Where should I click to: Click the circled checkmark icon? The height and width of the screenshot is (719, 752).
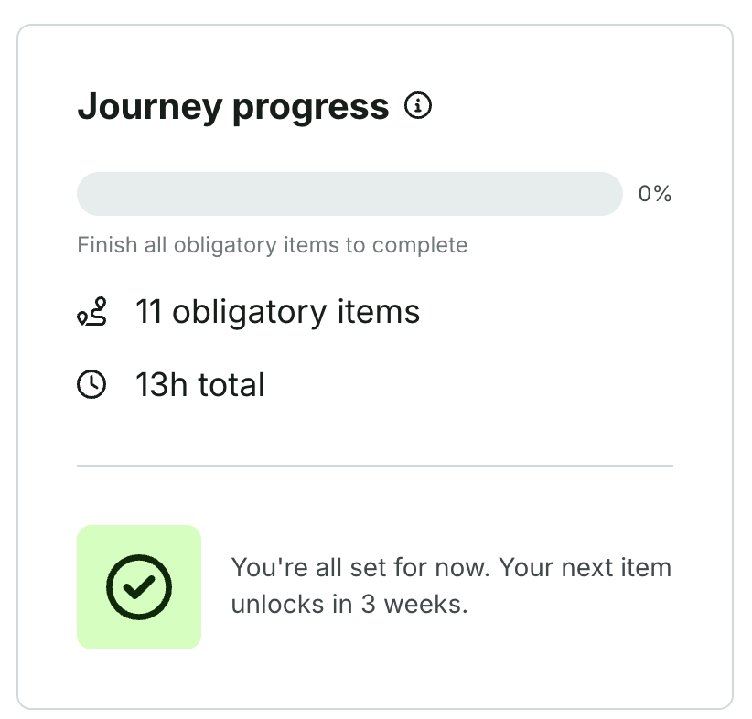[139, 587]
